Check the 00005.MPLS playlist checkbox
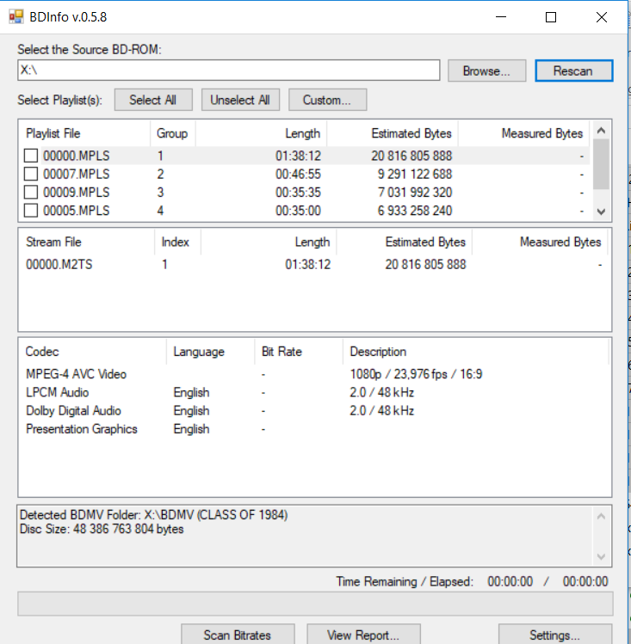 click(x=31, y=211)
